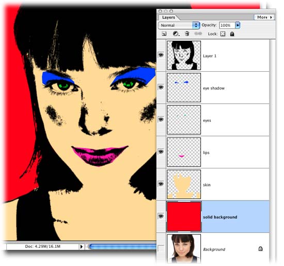This screenshot has height=266, width=284.
Task: Open the adjustment layer creation icon
Action: coord(176,34)
